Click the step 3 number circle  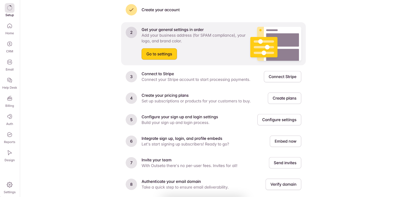(x=131, y=77)
